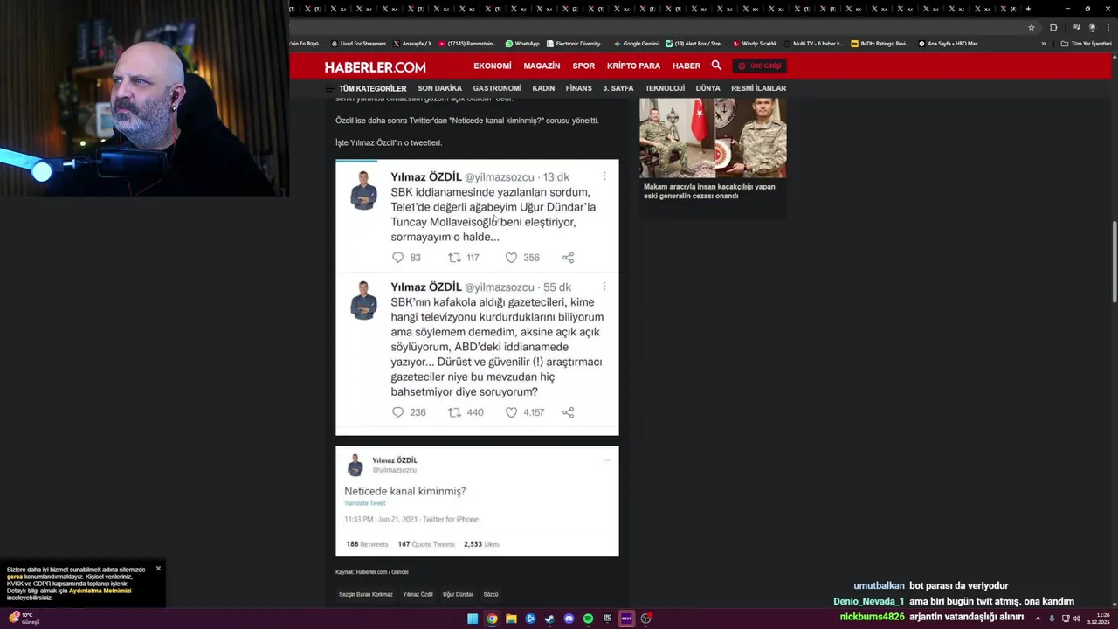This screenshot has width=1118, height=629.
Task: Click the browser page vertical scrollbar
Action: (1114, 262)
